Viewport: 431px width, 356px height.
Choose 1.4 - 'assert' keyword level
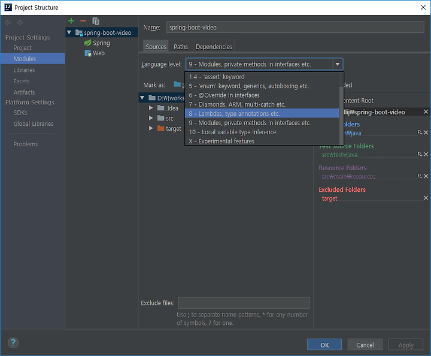(x=262, y=77)
